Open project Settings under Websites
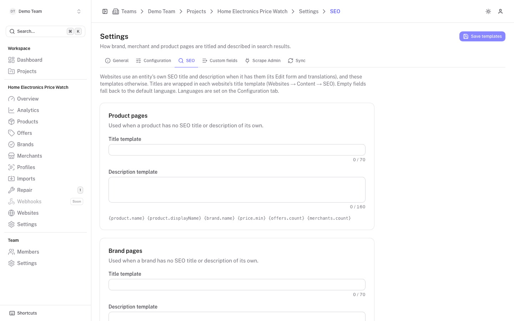Image resolution: width=514 pixels, height=321 pixels. click(x=45, y=224)
